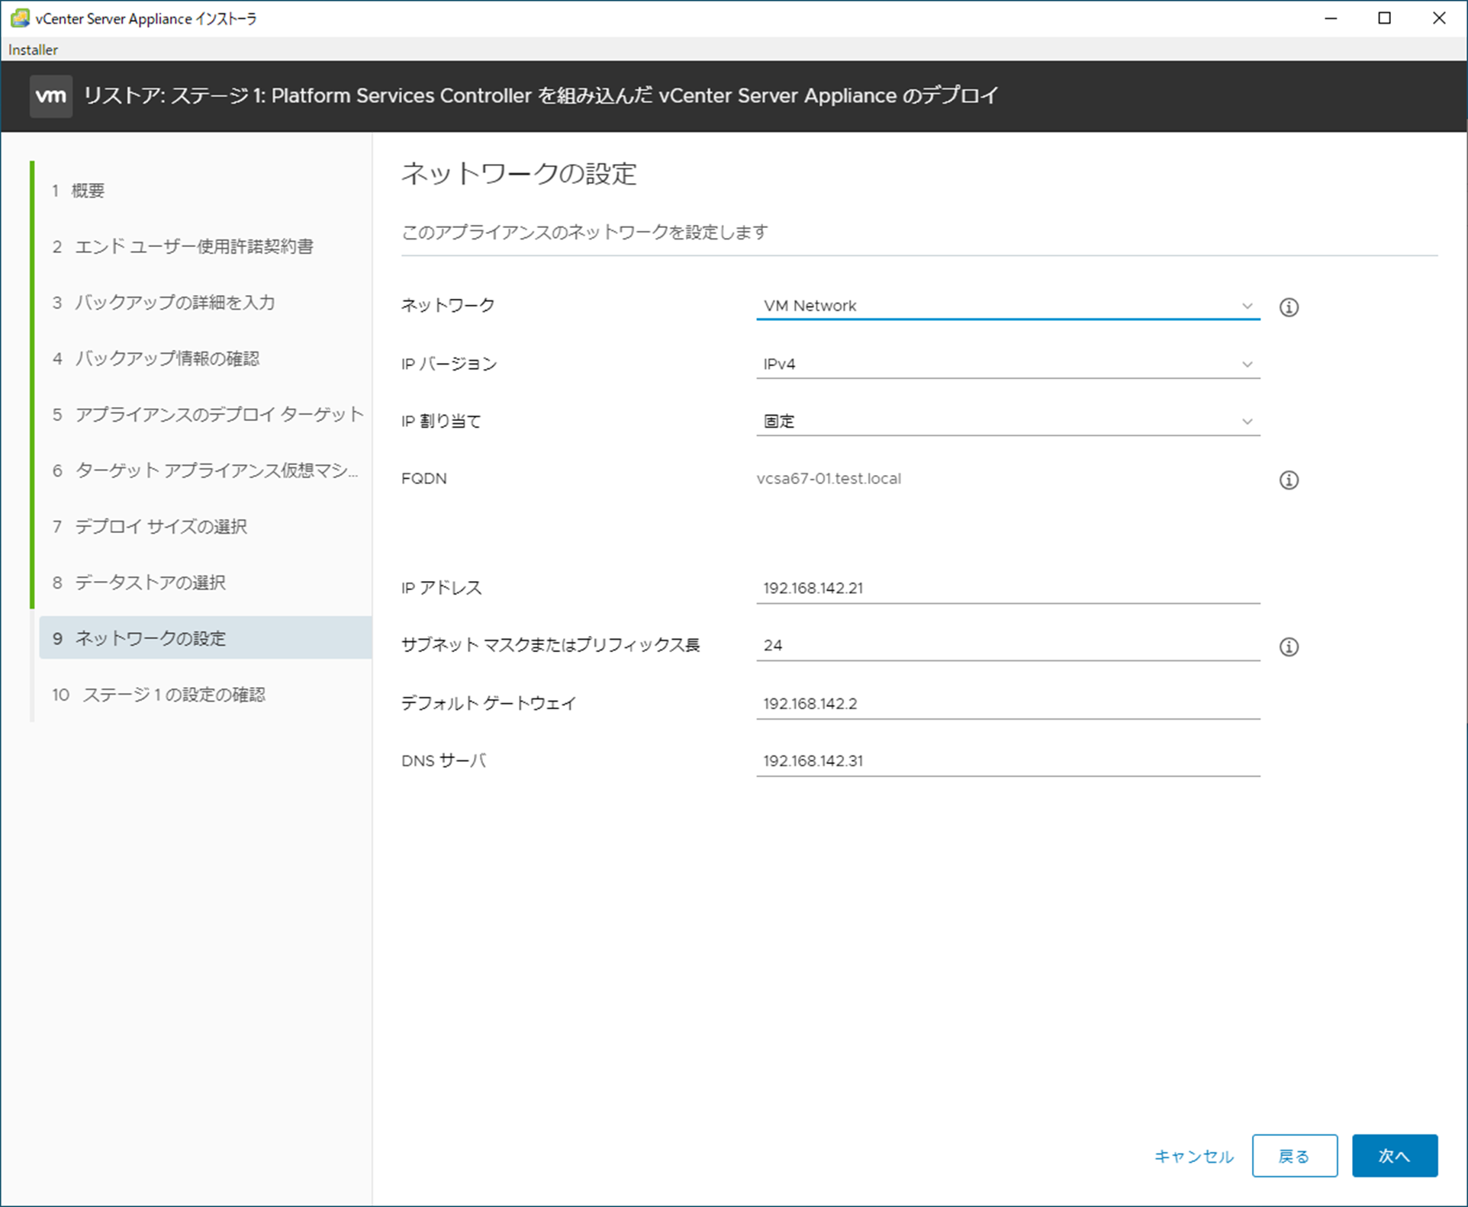
Task: Click the subnet mask info icon
Action: point(1289,647)
